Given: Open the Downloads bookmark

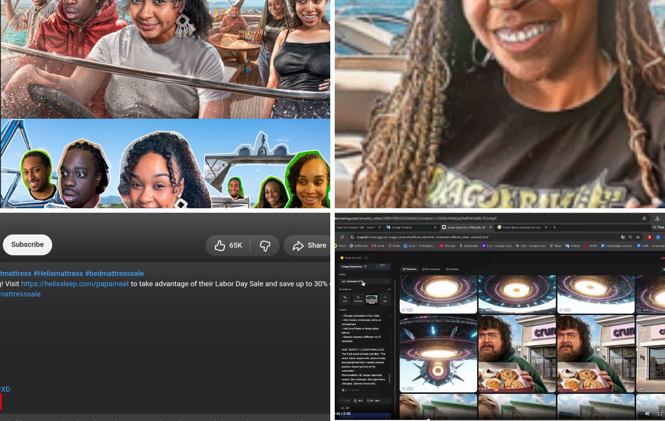Looking at the screenshot, I should [x=469, y=245].
